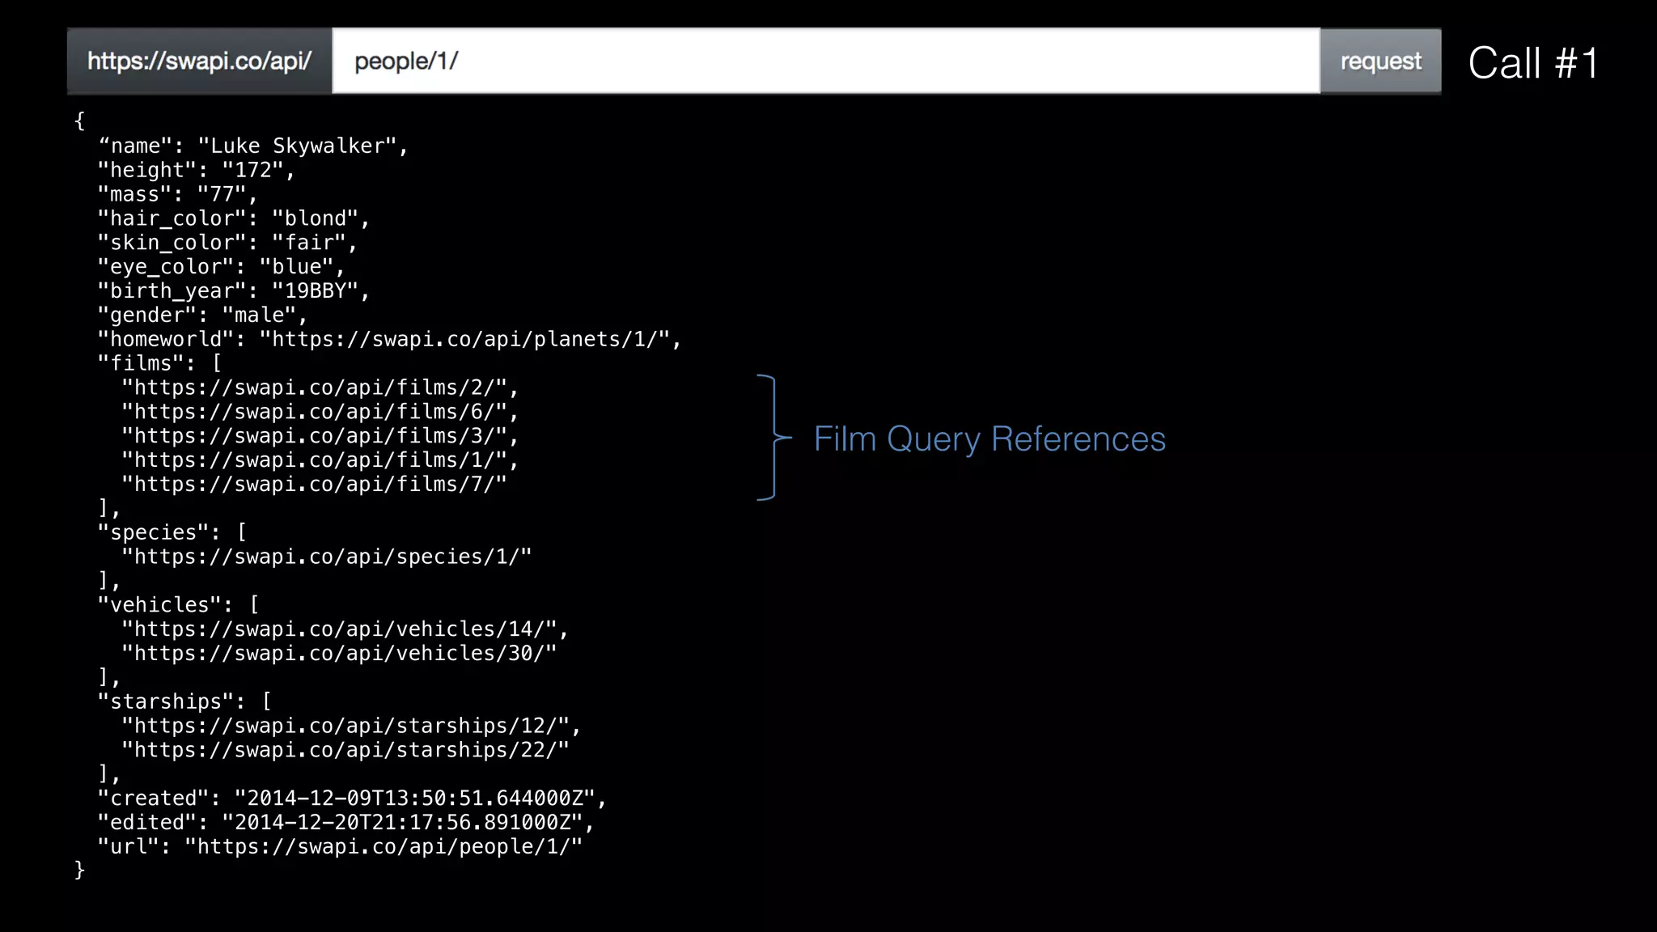1657x932 pixels.
Task: Open the vehicles/14/ URL
Action: (345, 630)
